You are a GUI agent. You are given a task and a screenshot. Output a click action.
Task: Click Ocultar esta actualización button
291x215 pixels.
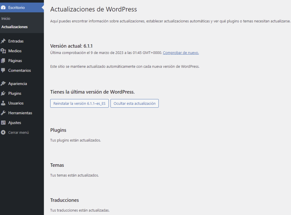tap(135, 103)
